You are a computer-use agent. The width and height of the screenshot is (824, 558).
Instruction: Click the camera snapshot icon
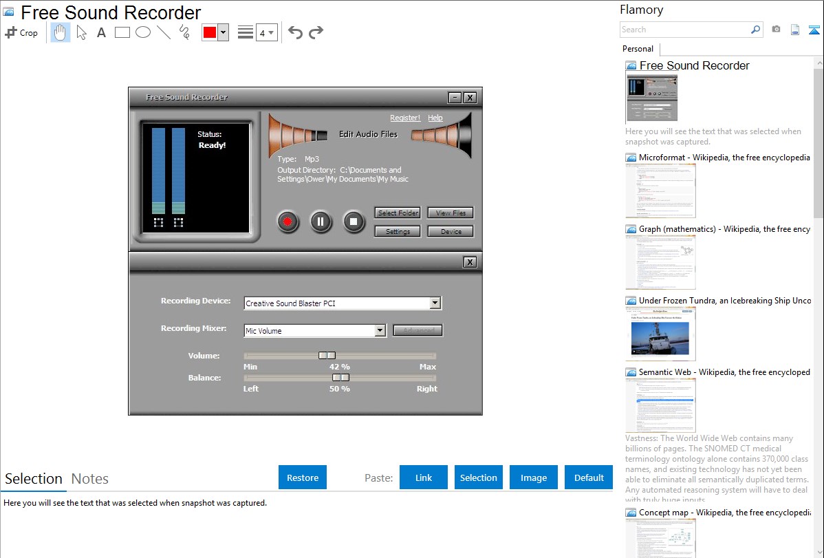point(776,30)
